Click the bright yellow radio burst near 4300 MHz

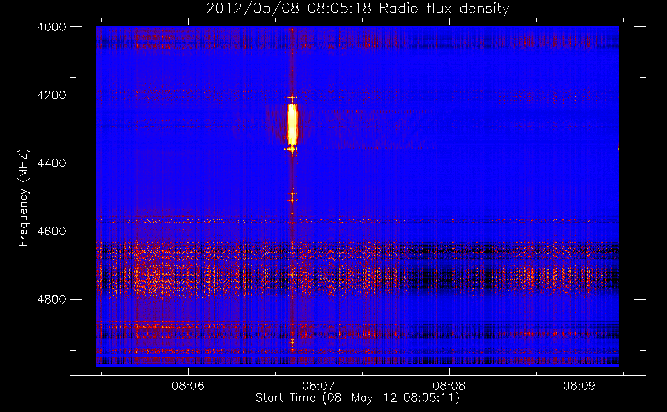pos(292,124)
